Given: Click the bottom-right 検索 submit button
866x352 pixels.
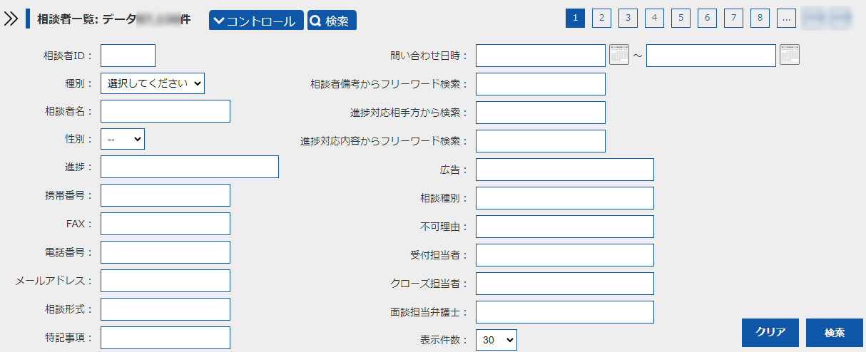Looking at the screenshot, I should click(x=834, y=333).
